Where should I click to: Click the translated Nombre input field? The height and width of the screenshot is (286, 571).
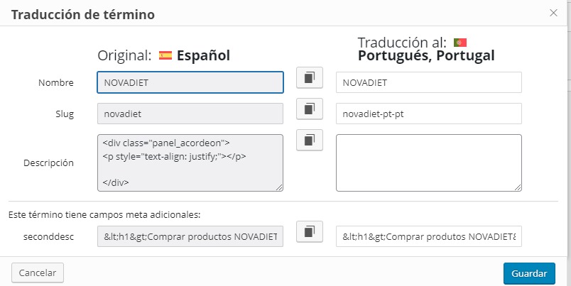(x=428, y=82)
